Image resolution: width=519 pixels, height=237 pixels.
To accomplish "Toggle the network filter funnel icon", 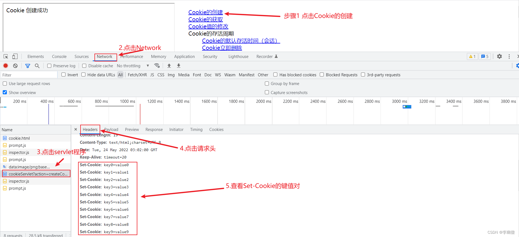I will click(x=28, y=66).
